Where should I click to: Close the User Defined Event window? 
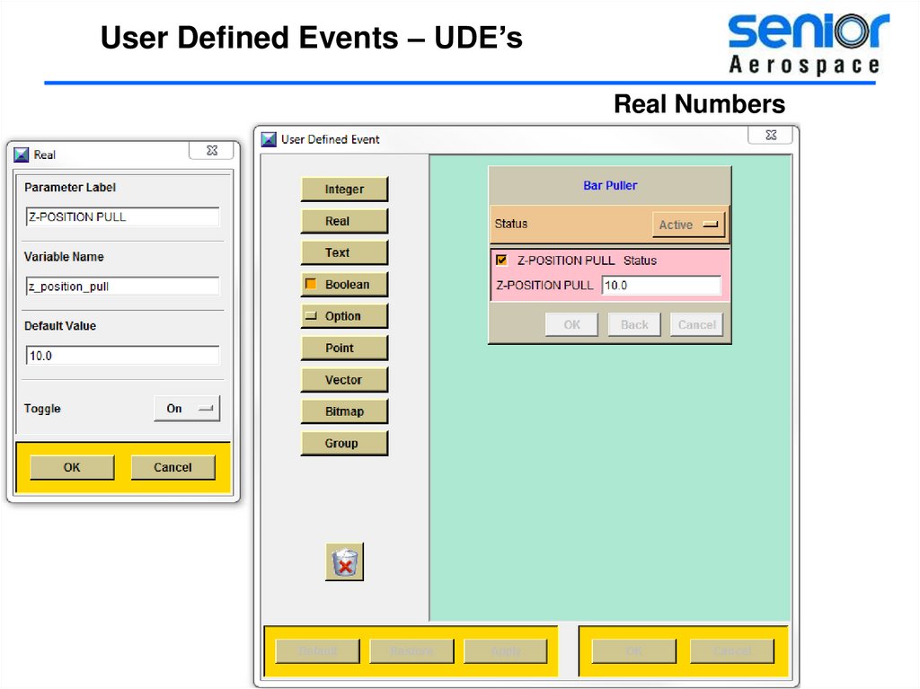(x=771, y=135)
